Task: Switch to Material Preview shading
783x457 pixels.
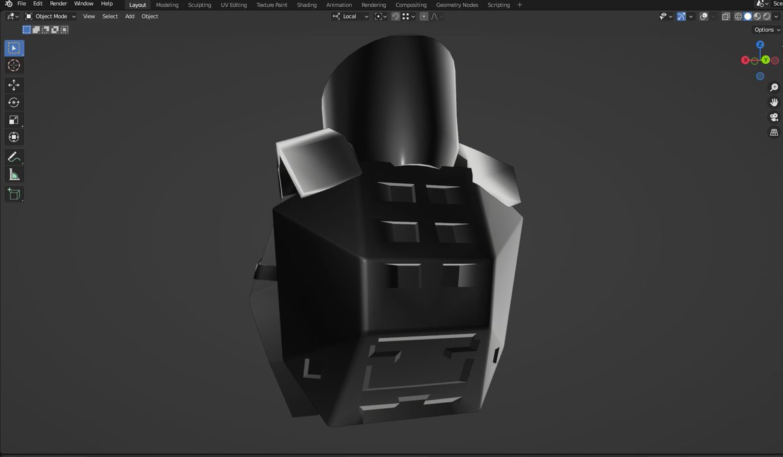Action: (757, 16)
